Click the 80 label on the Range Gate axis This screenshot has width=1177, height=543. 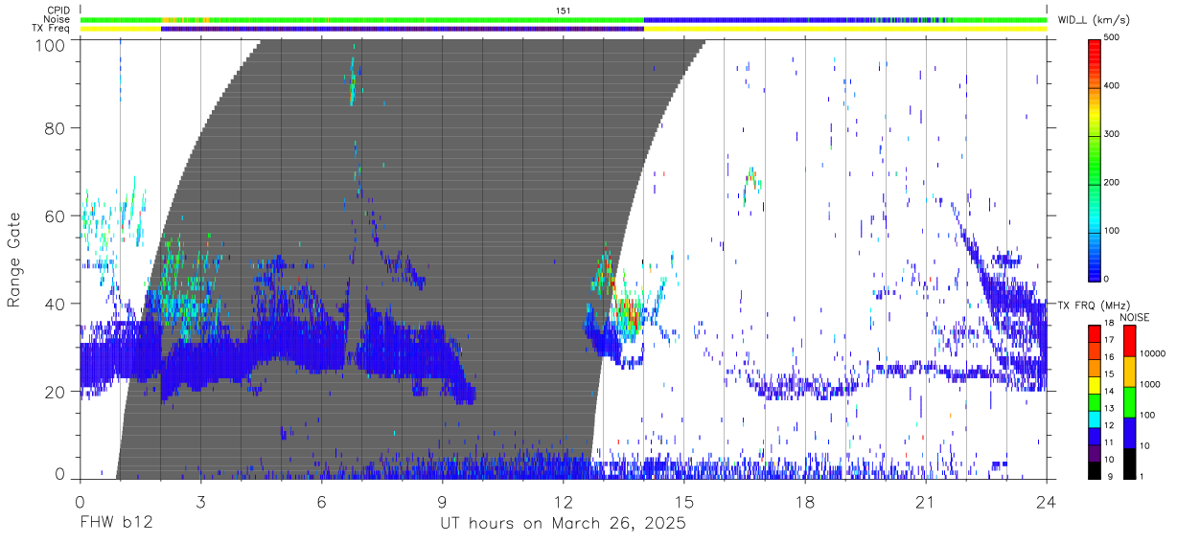pos(57,126)
